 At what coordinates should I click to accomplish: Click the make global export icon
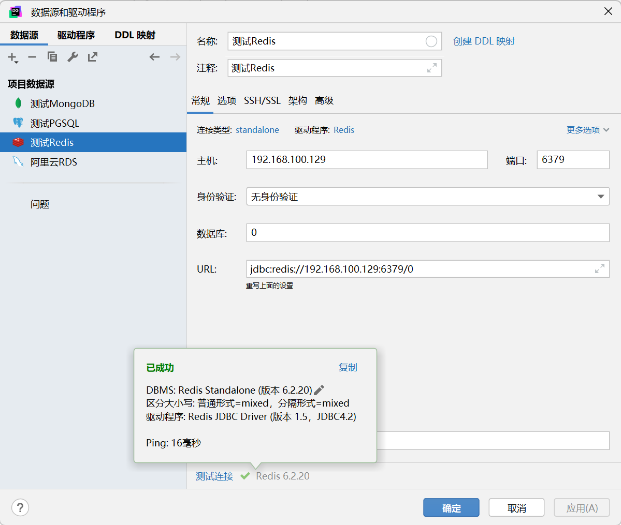point(93,57)
